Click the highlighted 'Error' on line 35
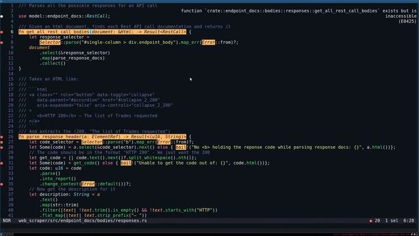 coord(88,184)
